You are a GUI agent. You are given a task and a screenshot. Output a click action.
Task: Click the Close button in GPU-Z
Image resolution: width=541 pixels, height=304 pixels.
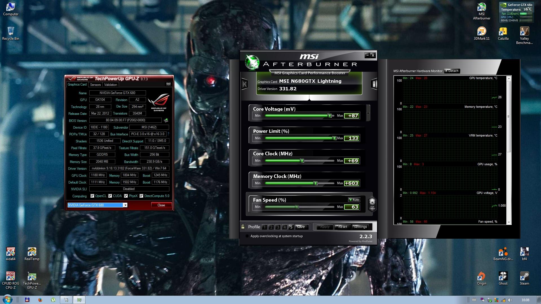coord(161,205)
